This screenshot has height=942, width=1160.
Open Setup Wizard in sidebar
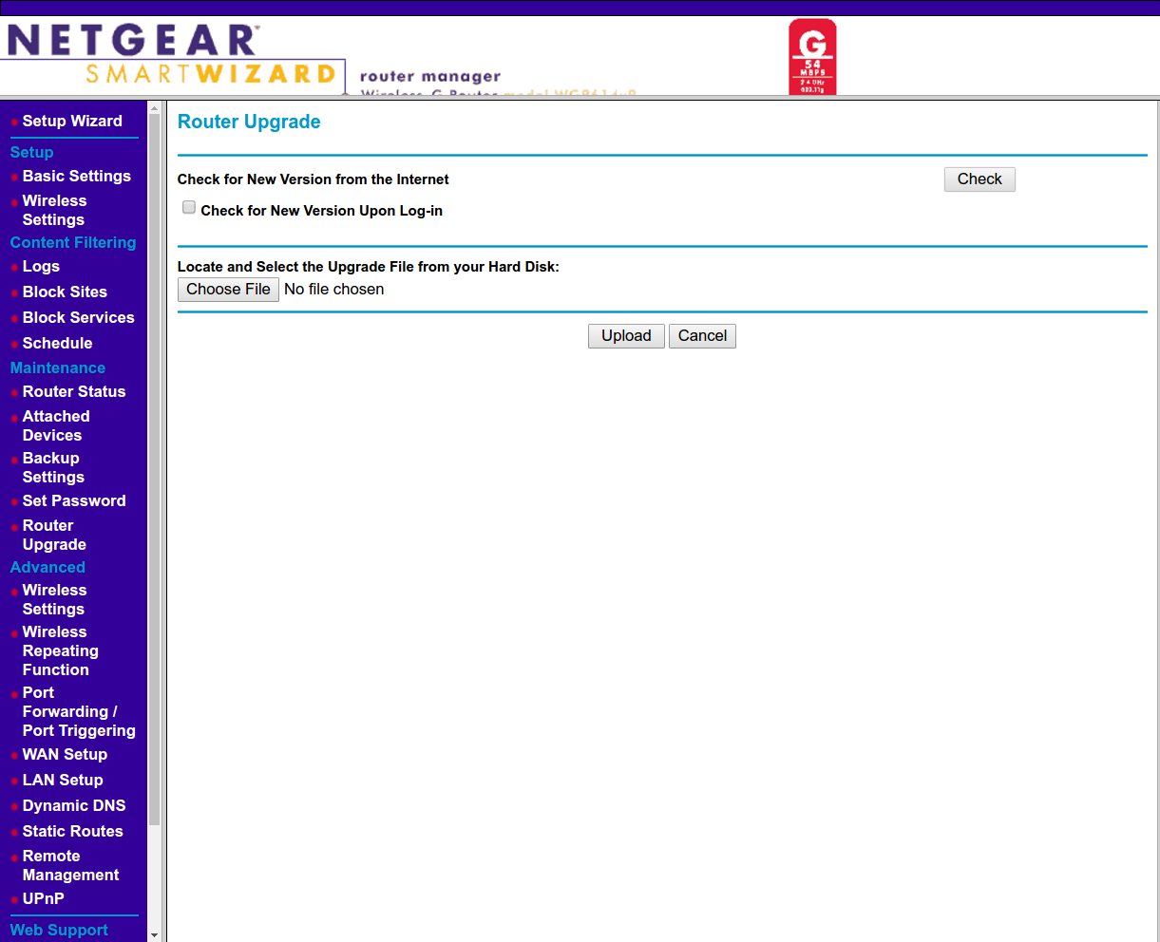point(72,122)
